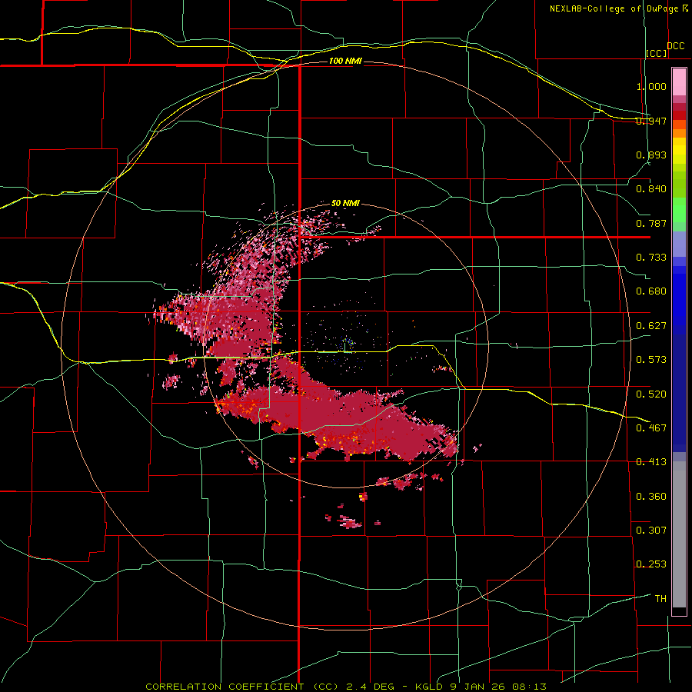Select the DCC label above the color scale

(675, 46)
